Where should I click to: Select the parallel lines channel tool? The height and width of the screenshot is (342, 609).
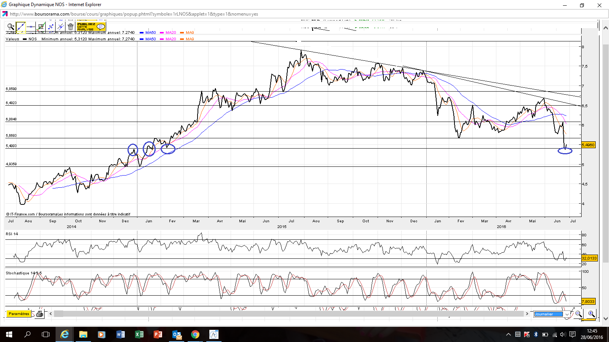point(61,27)
